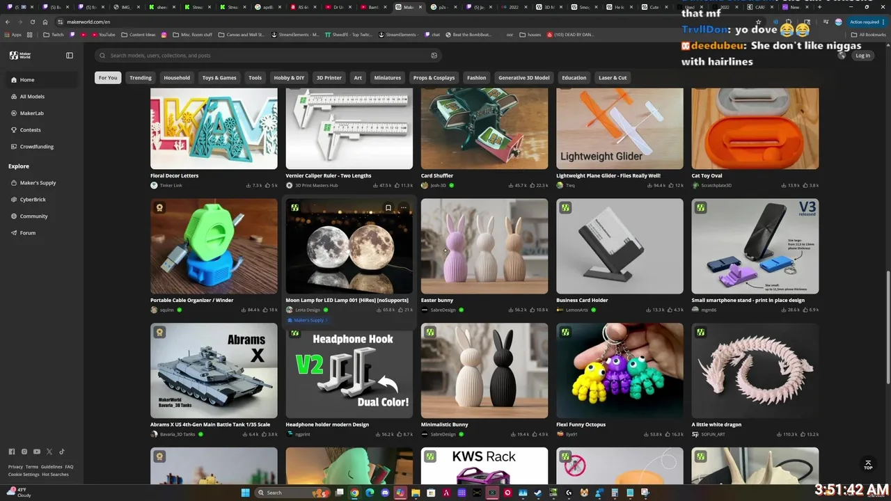
Task: Select the 3D Printer category tab
Action: 329,78
